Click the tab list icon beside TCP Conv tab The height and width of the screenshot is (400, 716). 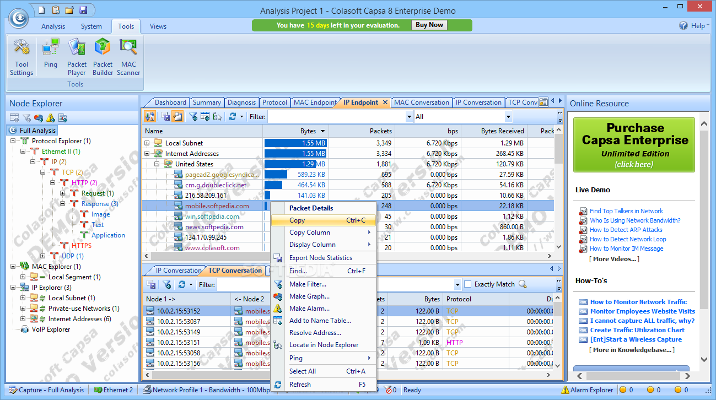pyautogui.click(x=544, y=102)
